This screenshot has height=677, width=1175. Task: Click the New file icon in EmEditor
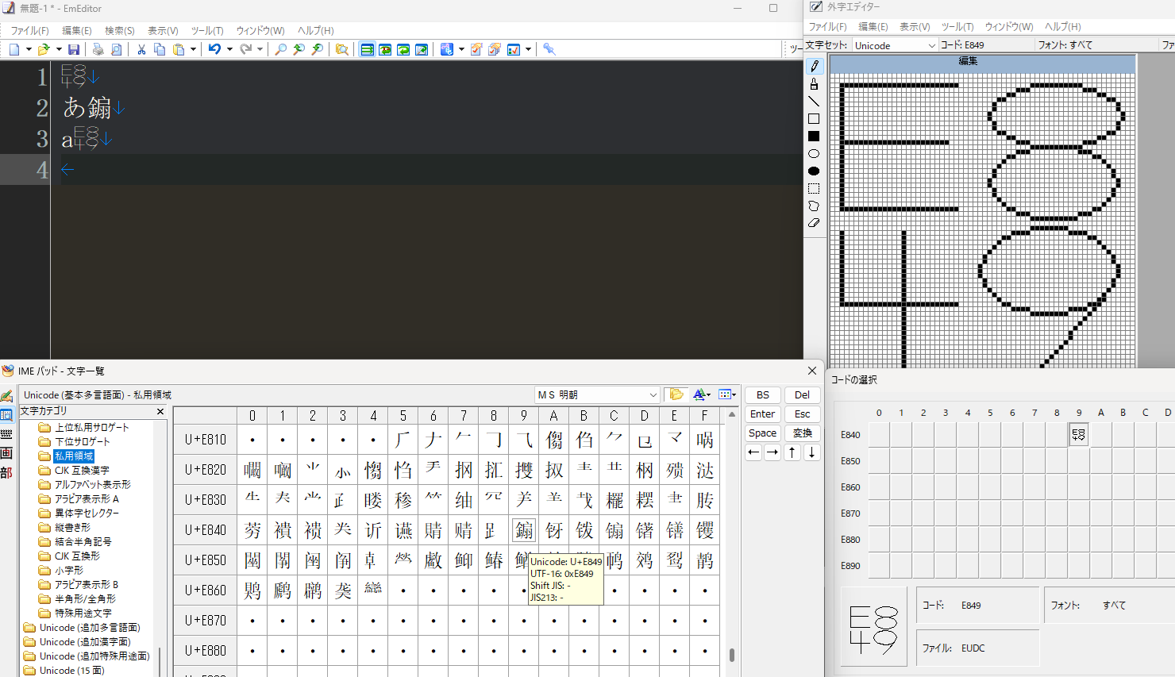click(x=14, y=49)
